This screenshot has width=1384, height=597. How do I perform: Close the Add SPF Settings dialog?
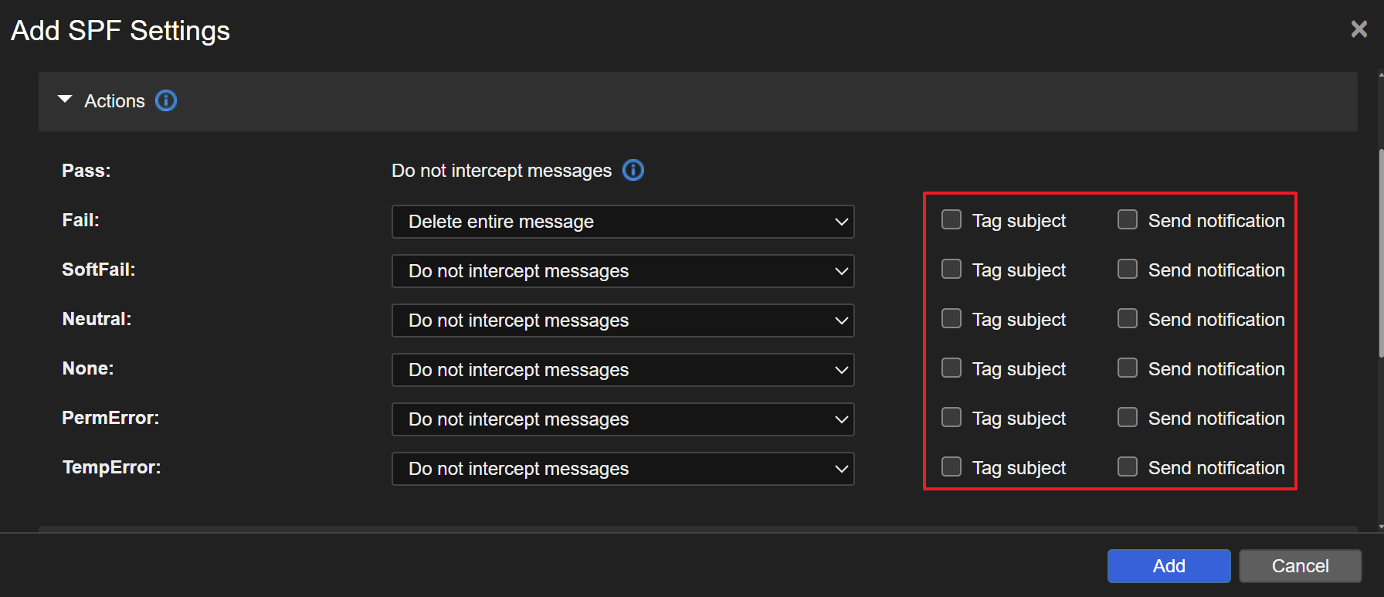pyautogui.click(x=1359, y=29)
